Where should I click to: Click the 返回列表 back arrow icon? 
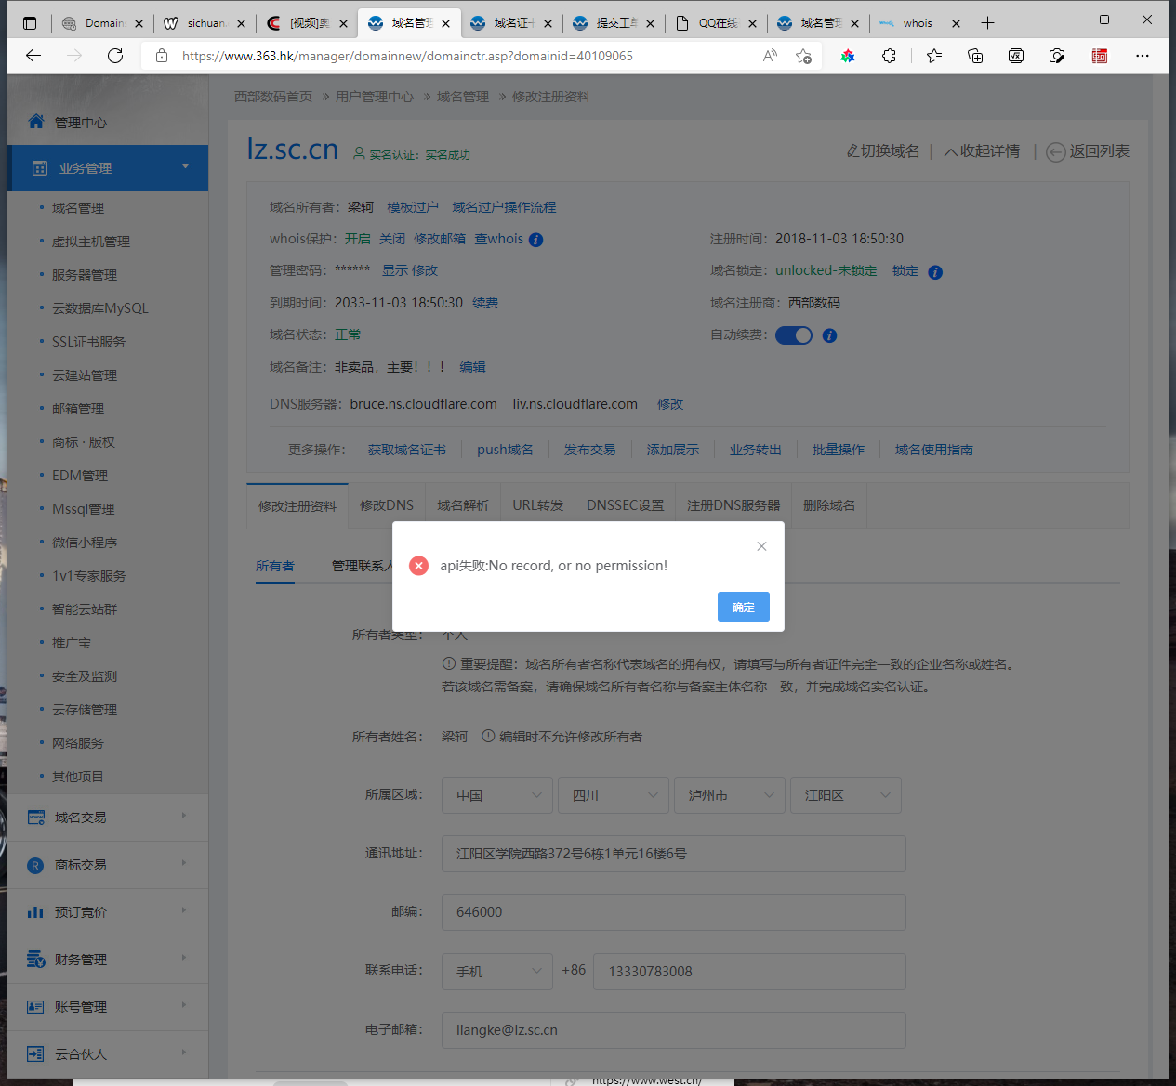1055,152
